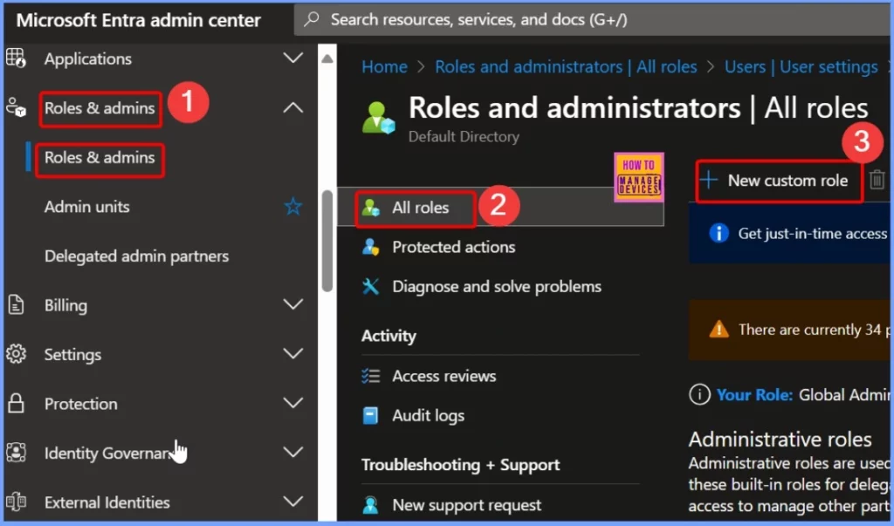Click the Protection lock icon
Screen dimensions: 894x526
click(16, 403)
